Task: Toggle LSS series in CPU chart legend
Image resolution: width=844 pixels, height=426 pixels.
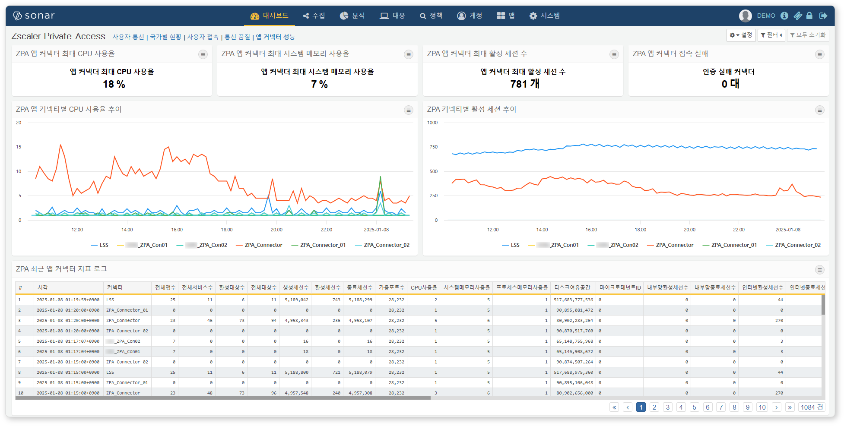Action: click(100, 245)
